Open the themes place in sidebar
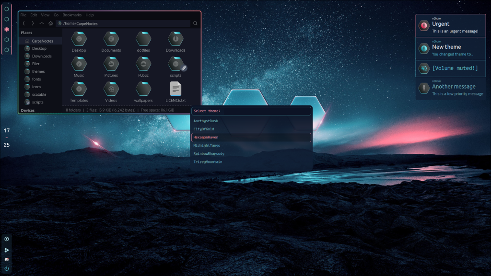The height and width of the screenshot is (276, 491). tap(38, 71)
